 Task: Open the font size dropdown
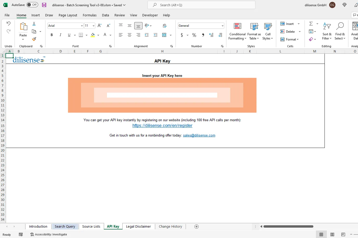93,26
